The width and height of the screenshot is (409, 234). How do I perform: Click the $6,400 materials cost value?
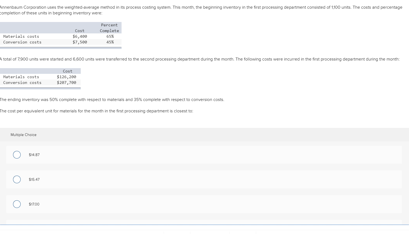click(x=80, y=36)
